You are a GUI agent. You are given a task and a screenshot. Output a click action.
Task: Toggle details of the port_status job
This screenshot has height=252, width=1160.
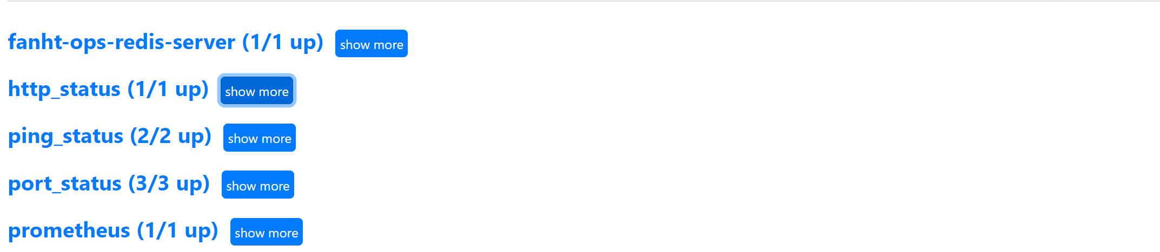pyautogui.click(x=258, y=185)
